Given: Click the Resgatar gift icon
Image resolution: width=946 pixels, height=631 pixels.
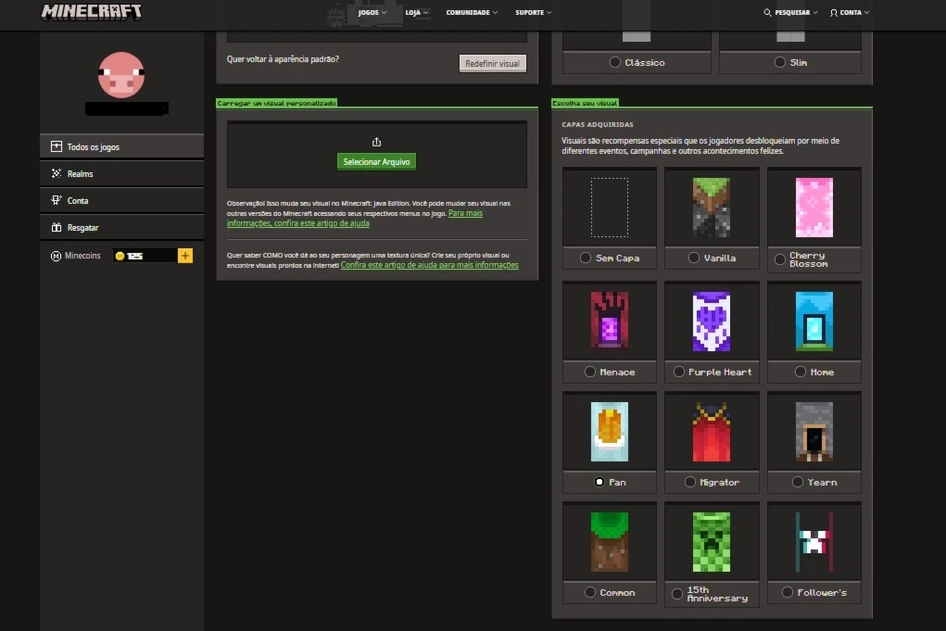Looking at the screenshot, I should tap(57, 227).
